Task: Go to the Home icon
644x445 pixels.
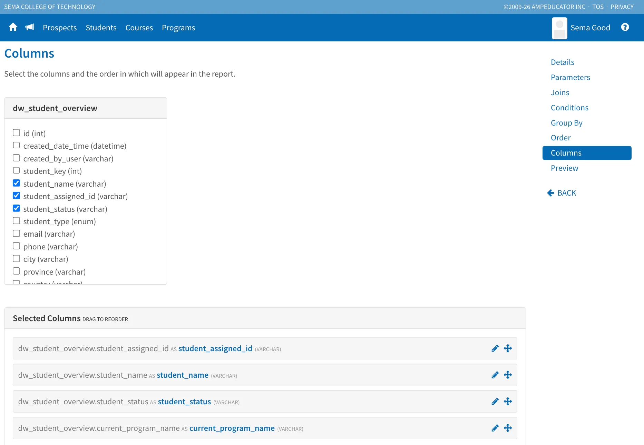Action: [x=13, y=27]
